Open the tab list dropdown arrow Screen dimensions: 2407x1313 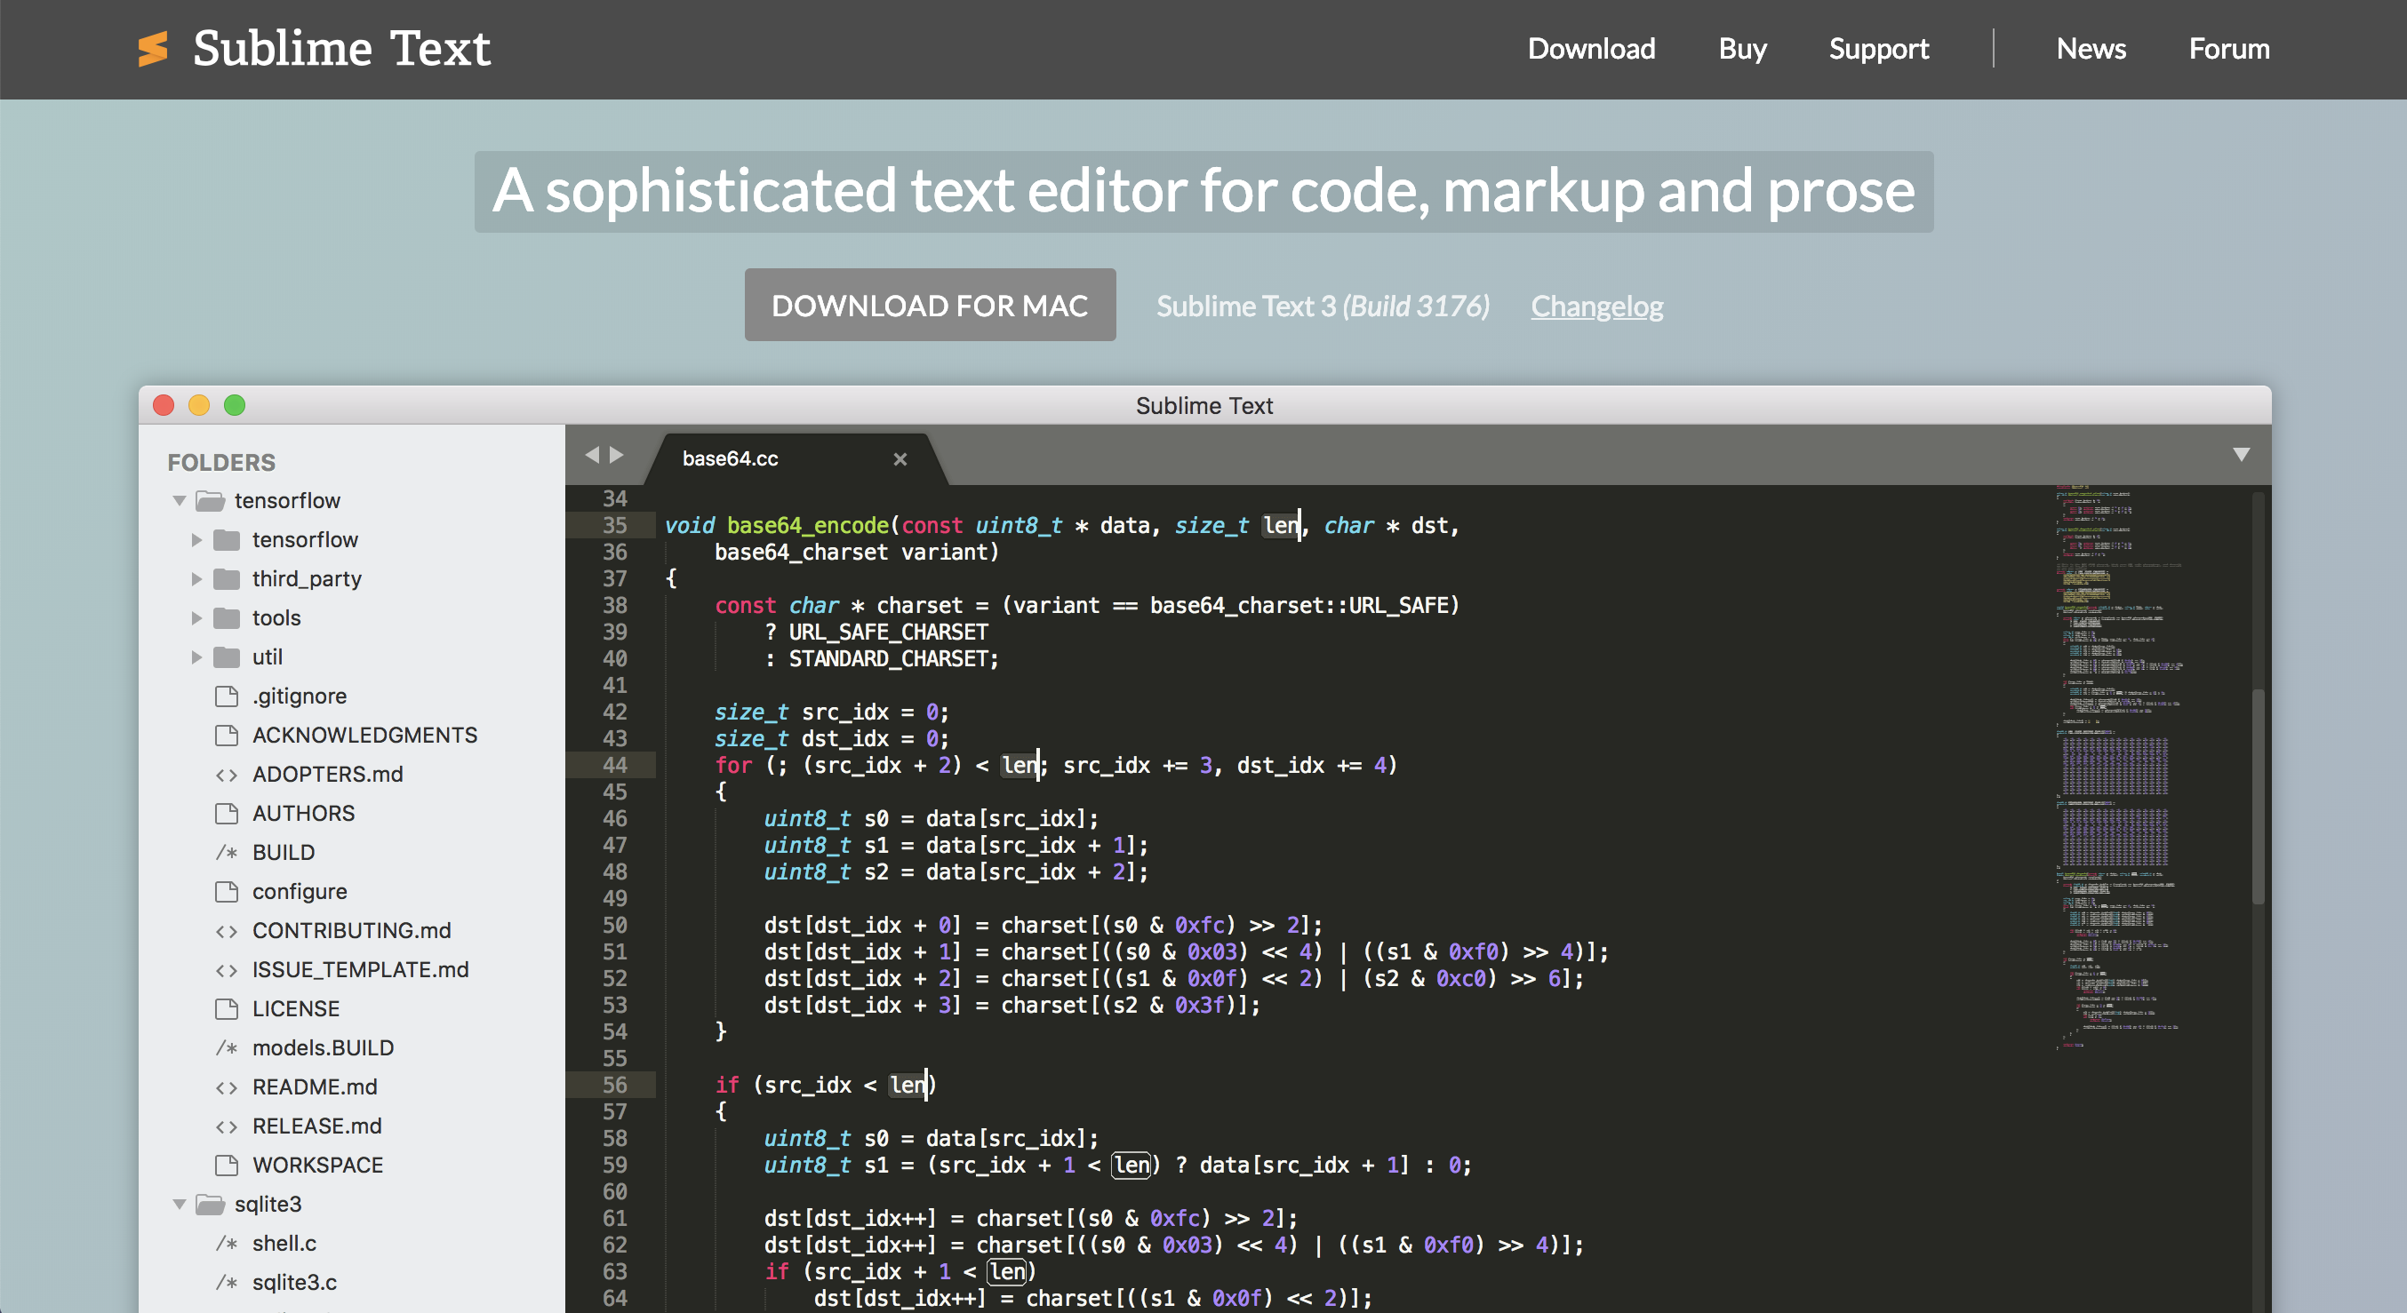point(2241,455)
